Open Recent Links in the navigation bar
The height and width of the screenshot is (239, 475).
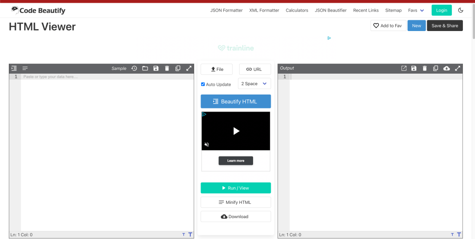coord(365,10)
